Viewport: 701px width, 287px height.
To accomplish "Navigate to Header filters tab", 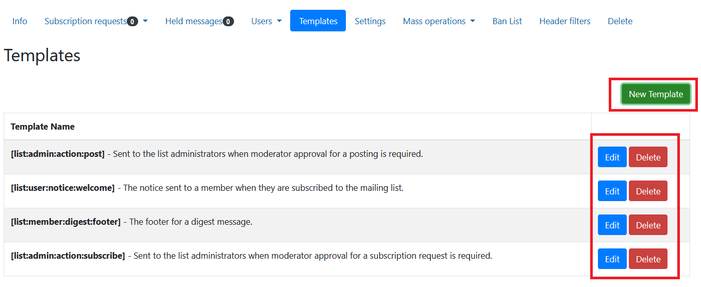I will (x=564, y=21).
